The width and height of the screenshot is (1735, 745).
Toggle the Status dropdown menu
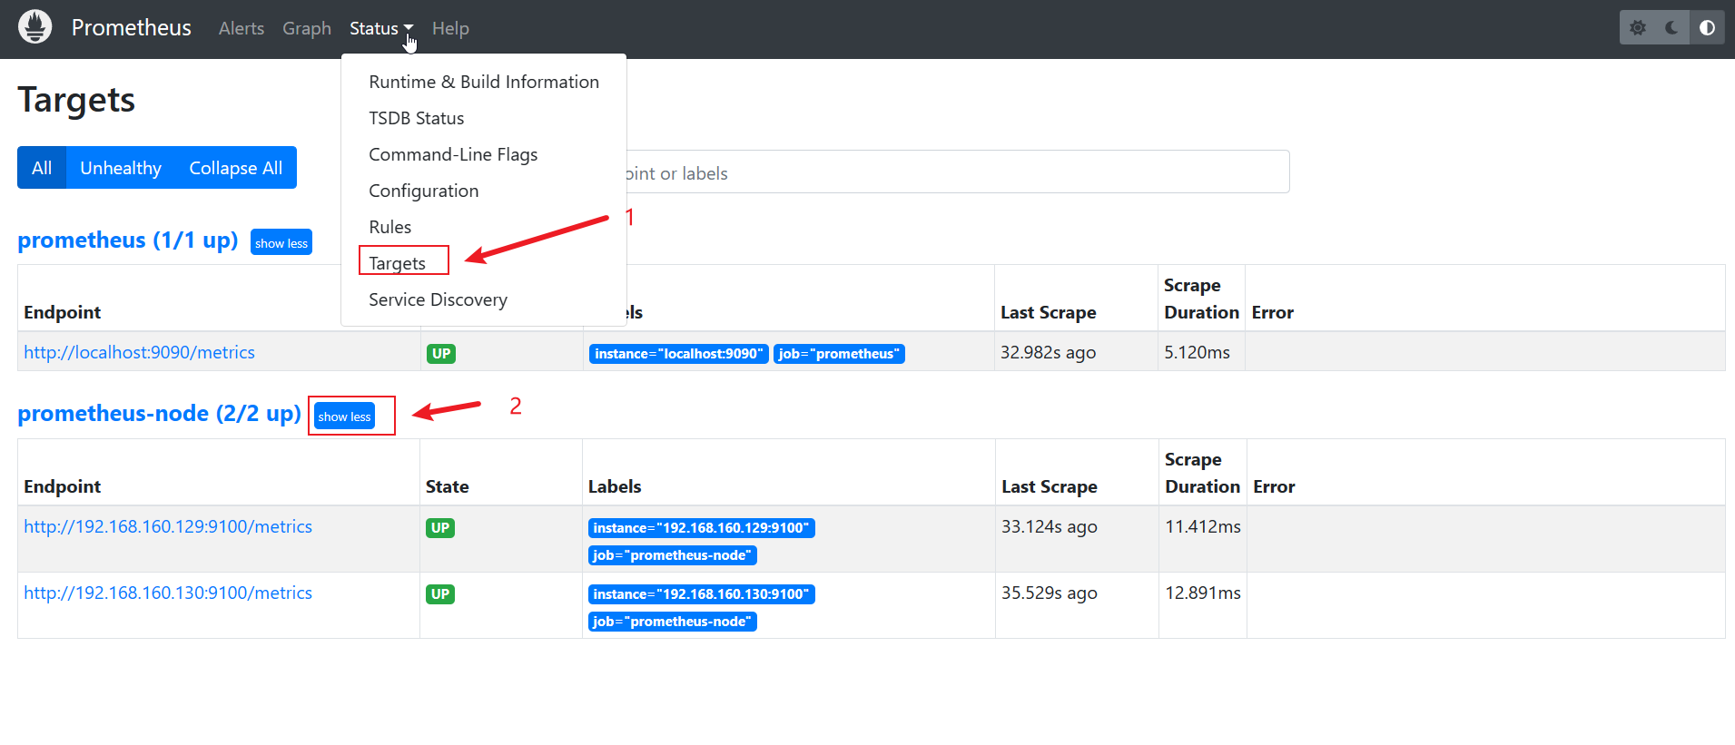tap(381, 28)
